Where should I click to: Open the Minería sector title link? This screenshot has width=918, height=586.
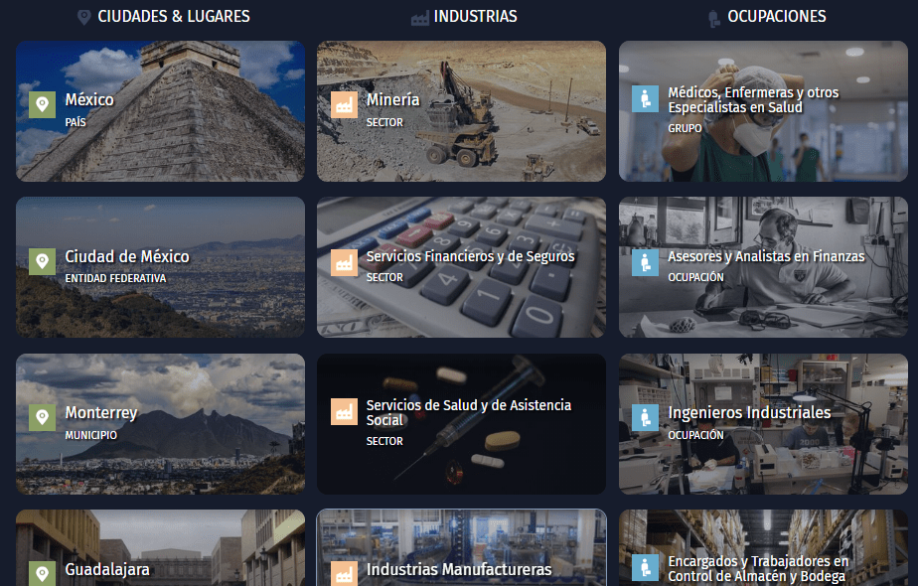click(392, 100)
